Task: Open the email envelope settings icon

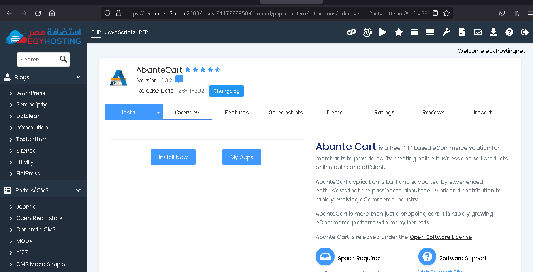Action: (x=478, y=32)
